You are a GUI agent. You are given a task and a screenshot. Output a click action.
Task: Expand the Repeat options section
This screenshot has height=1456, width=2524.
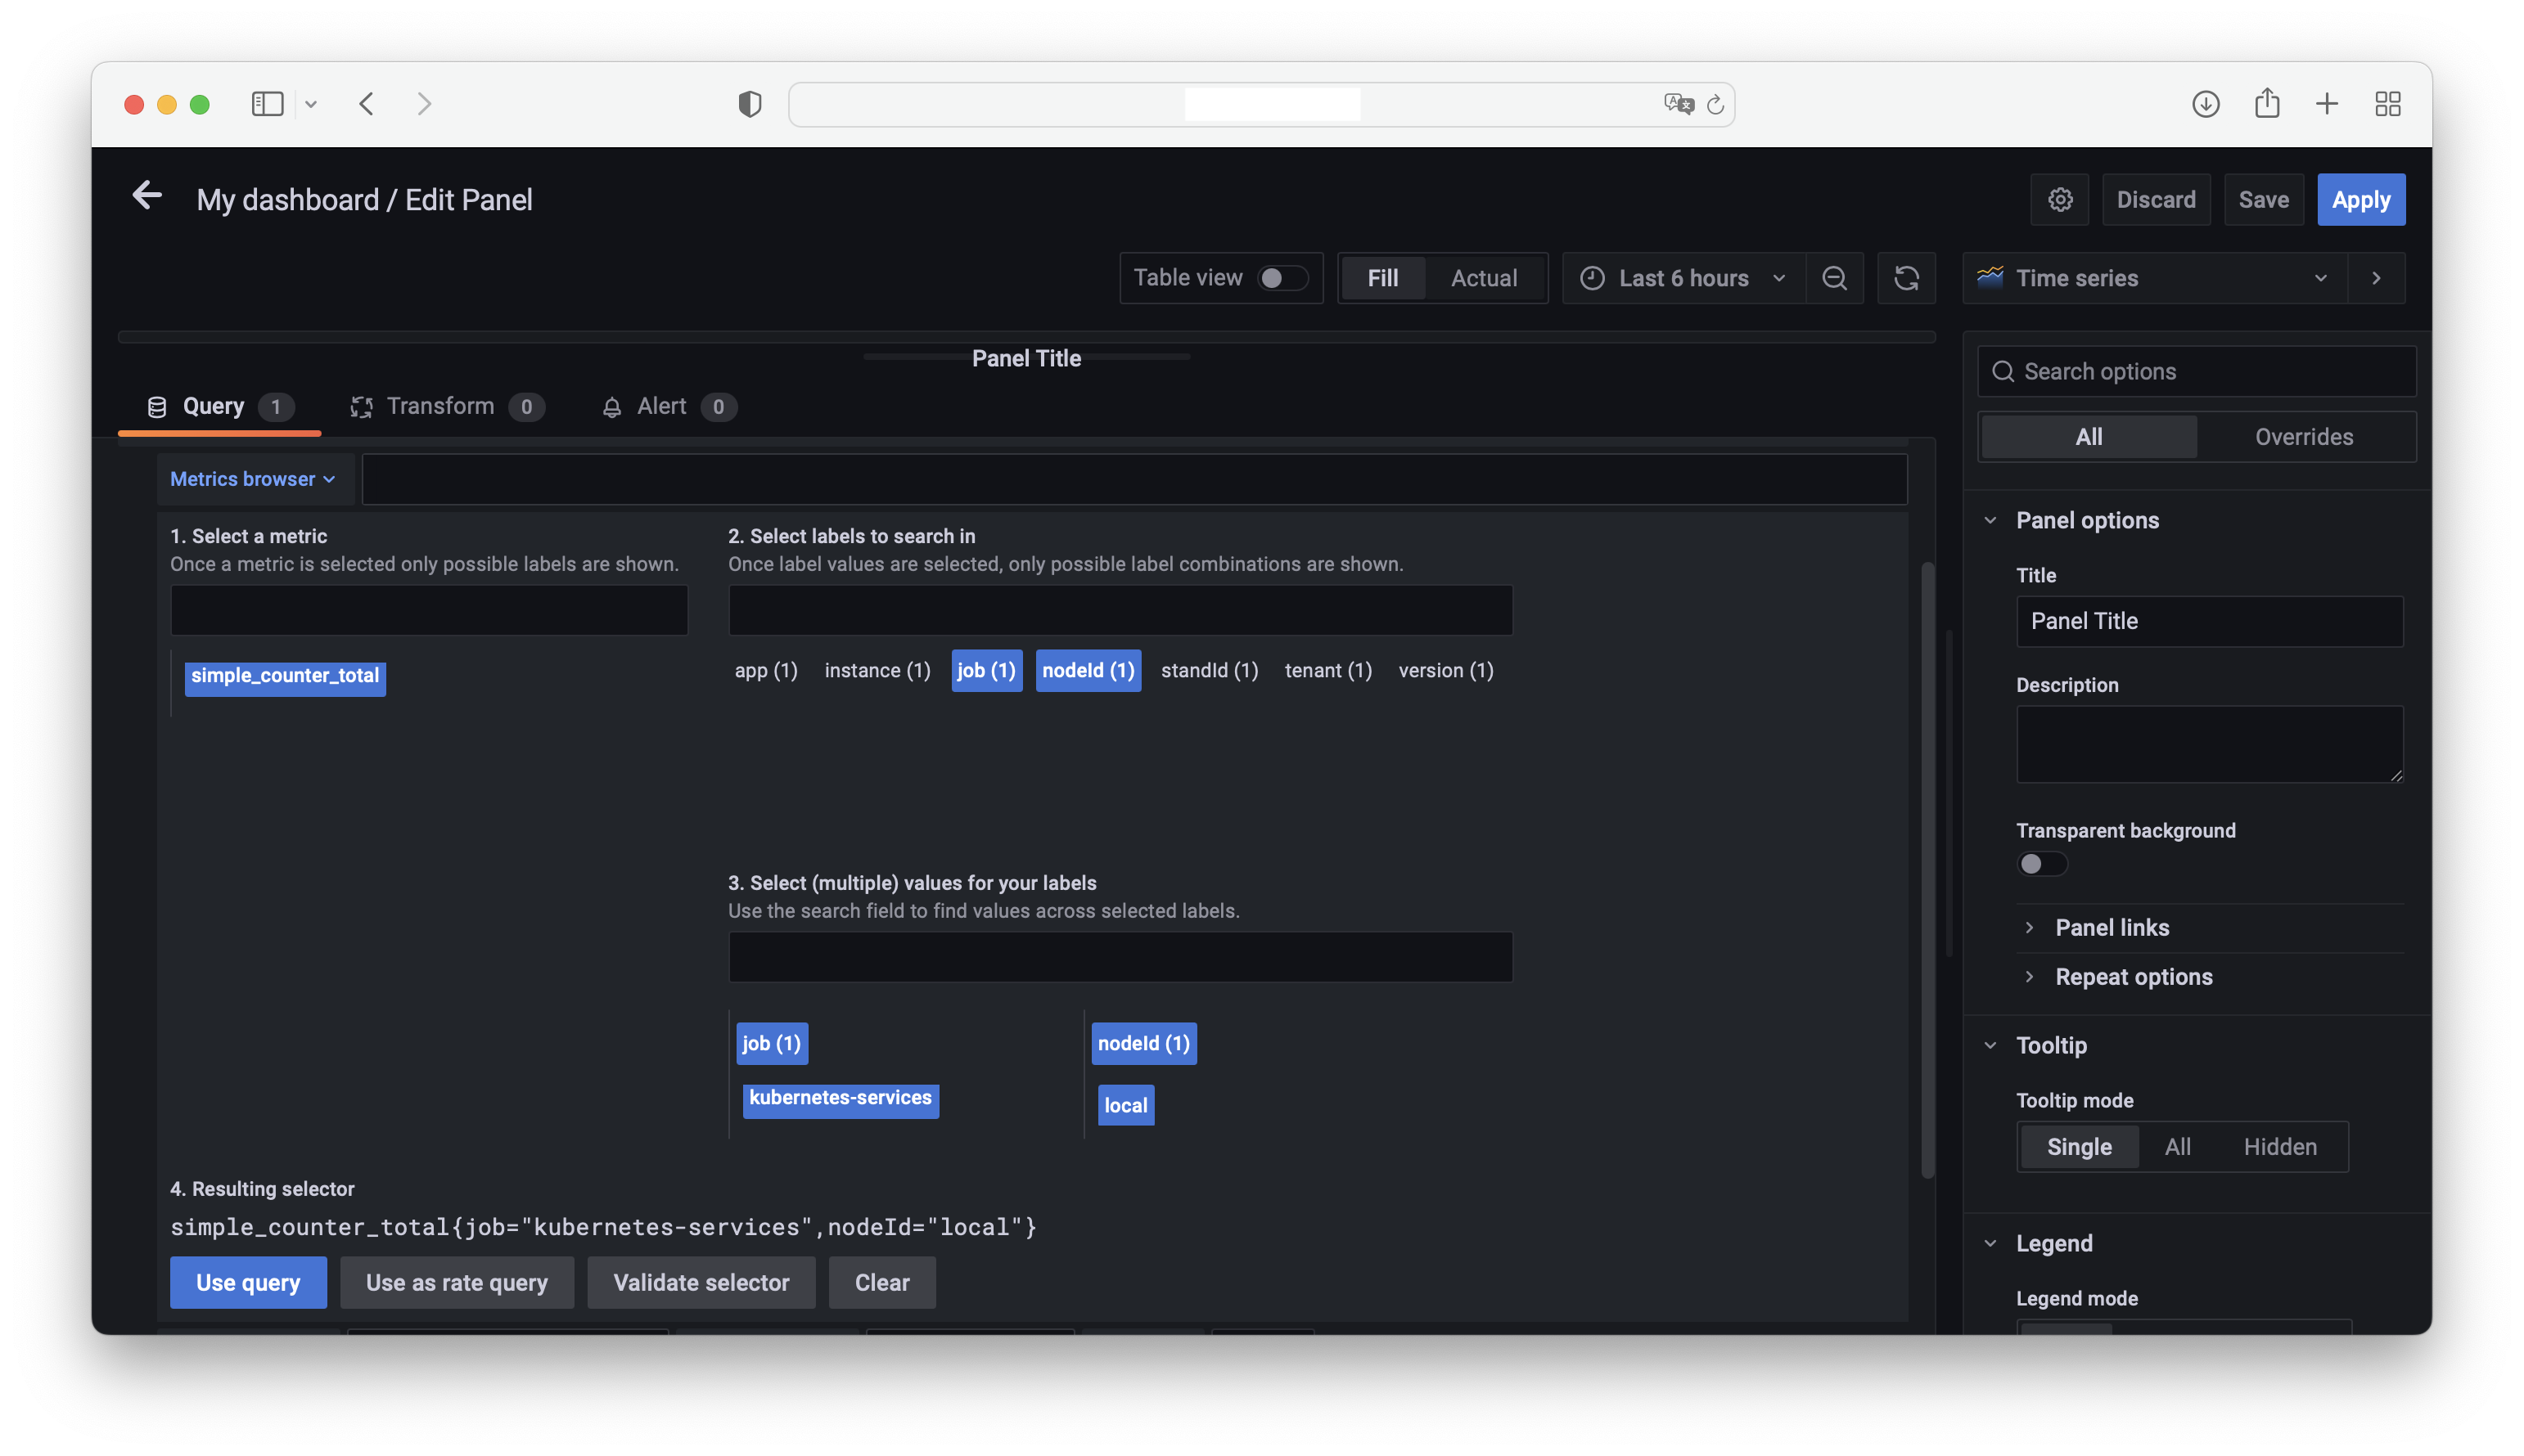pyautogui.click(x=2029, y=976)
